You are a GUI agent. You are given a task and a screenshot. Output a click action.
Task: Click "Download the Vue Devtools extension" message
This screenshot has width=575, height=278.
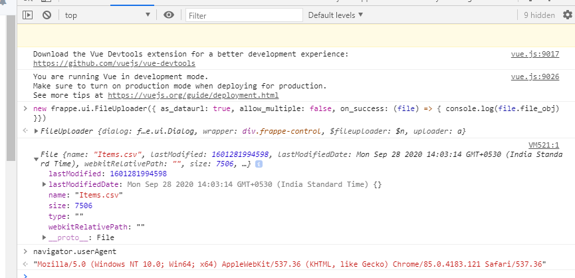[191, 55]
